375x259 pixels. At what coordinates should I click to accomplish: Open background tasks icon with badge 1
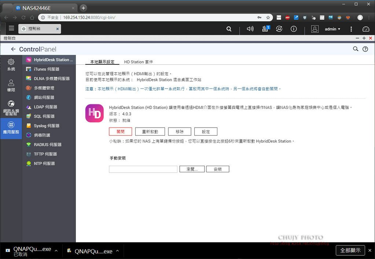pyautogui.click(x=265, y=29)
